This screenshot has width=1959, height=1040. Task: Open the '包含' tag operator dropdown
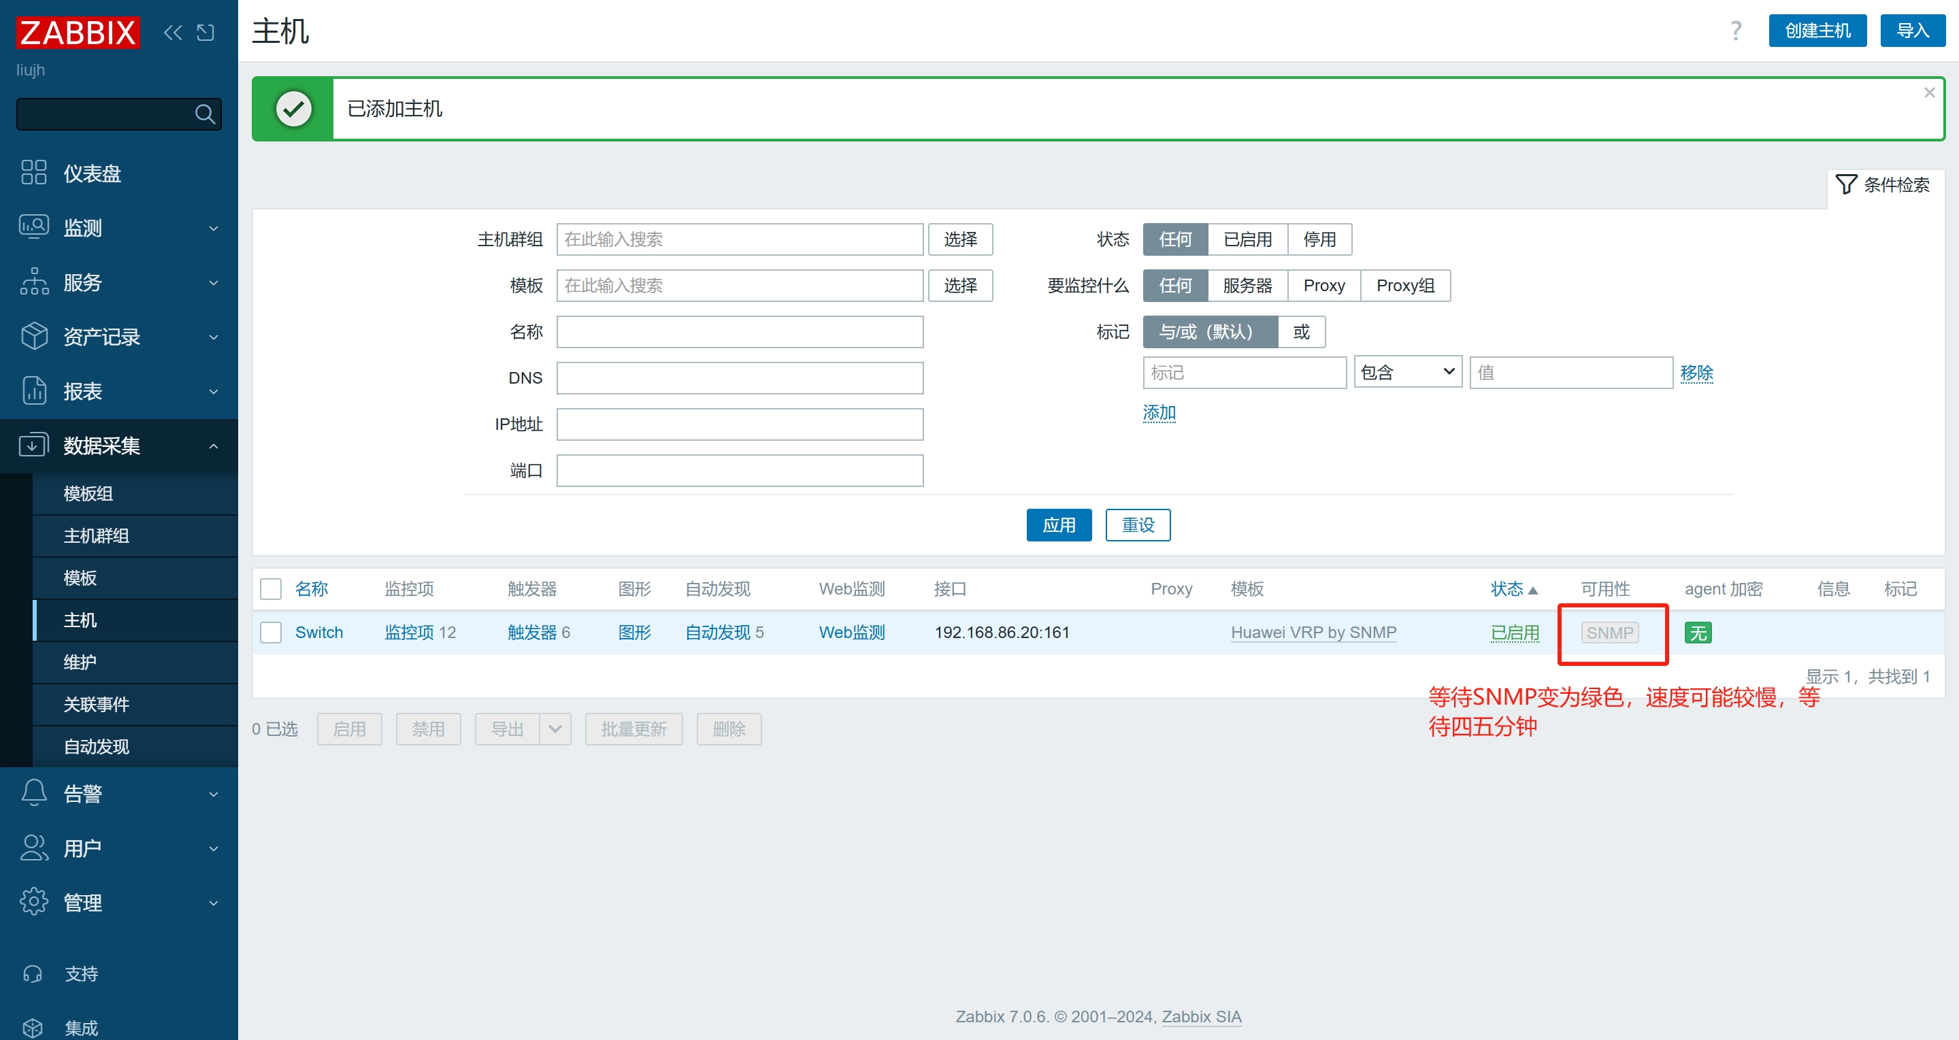click(1407, 373)
